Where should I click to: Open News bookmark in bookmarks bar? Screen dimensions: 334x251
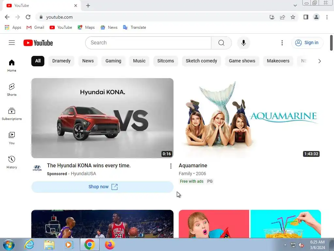click(109, 27)
